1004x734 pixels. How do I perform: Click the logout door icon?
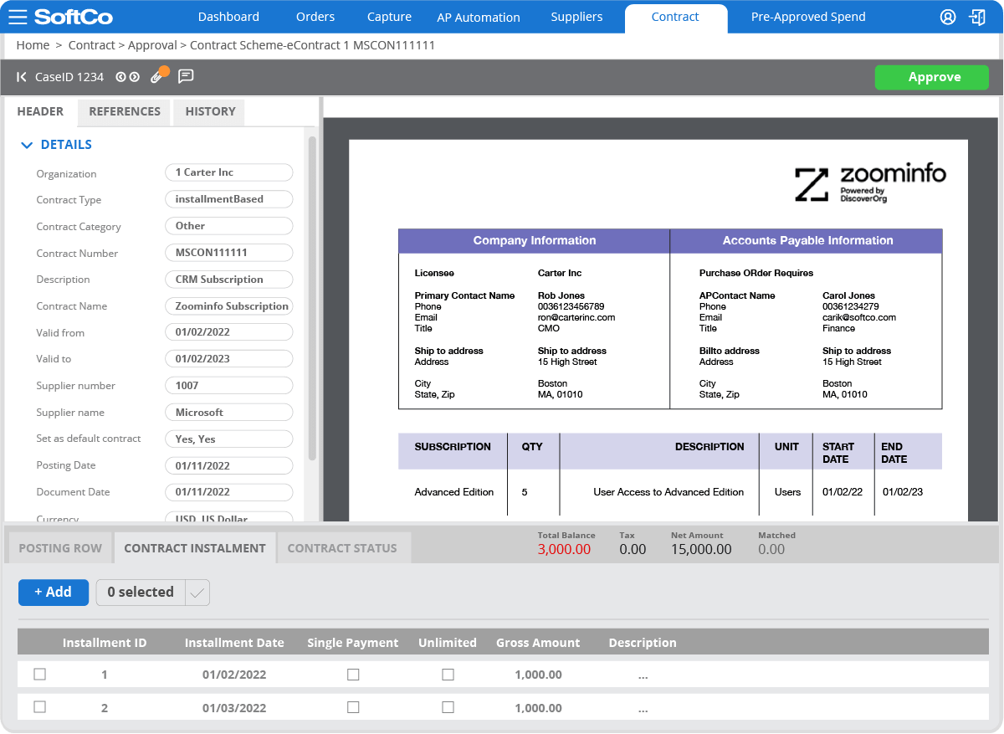pyautogui.click(x=978, y=17)
